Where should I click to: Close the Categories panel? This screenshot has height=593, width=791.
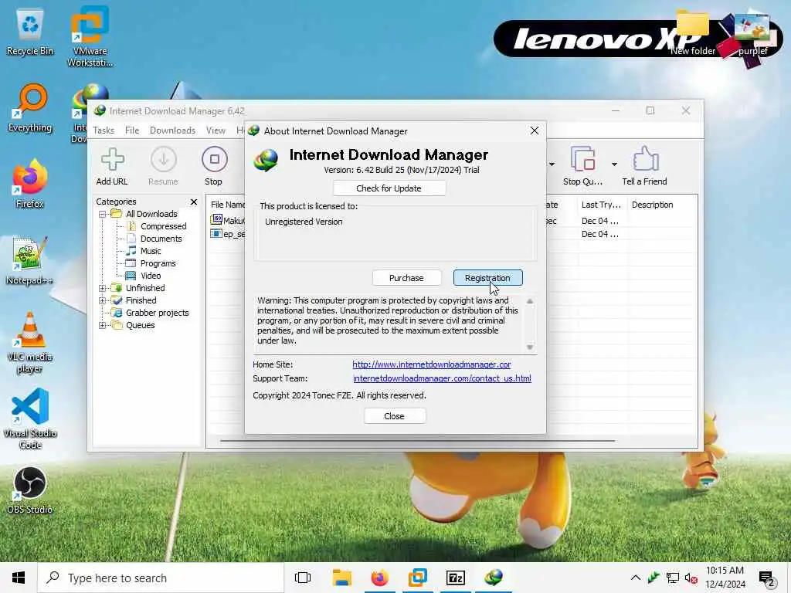(x=194, y=202)
